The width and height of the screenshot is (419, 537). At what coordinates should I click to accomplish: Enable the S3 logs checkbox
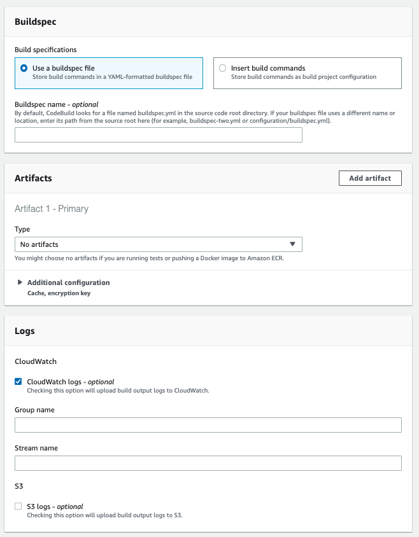pyautogui.click(x=18, y=506)
